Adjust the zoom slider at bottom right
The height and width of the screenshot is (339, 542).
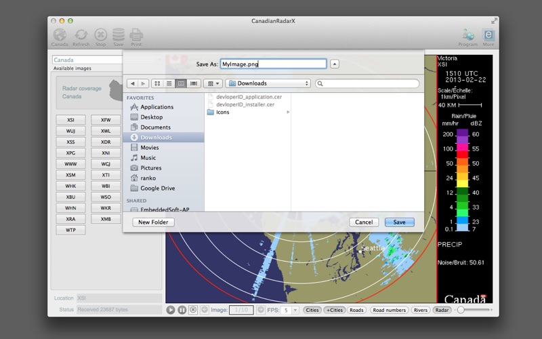473,310
